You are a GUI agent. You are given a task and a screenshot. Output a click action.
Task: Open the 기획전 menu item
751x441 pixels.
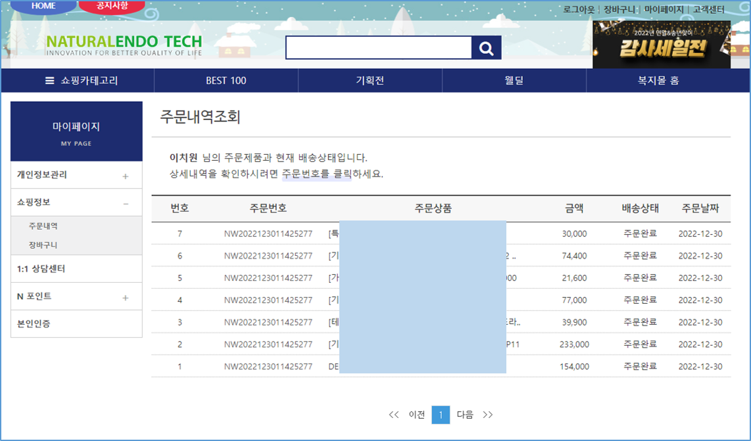[370, 80]
